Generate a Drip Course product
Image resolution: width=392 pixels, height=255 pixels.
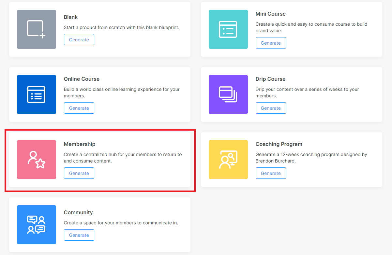271,108
